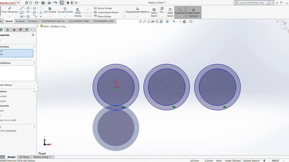Screen dimensions: 289x162
Task: Open the Linear Sketch Pattern dropdown arrow
Action: [x=123, y=12]
